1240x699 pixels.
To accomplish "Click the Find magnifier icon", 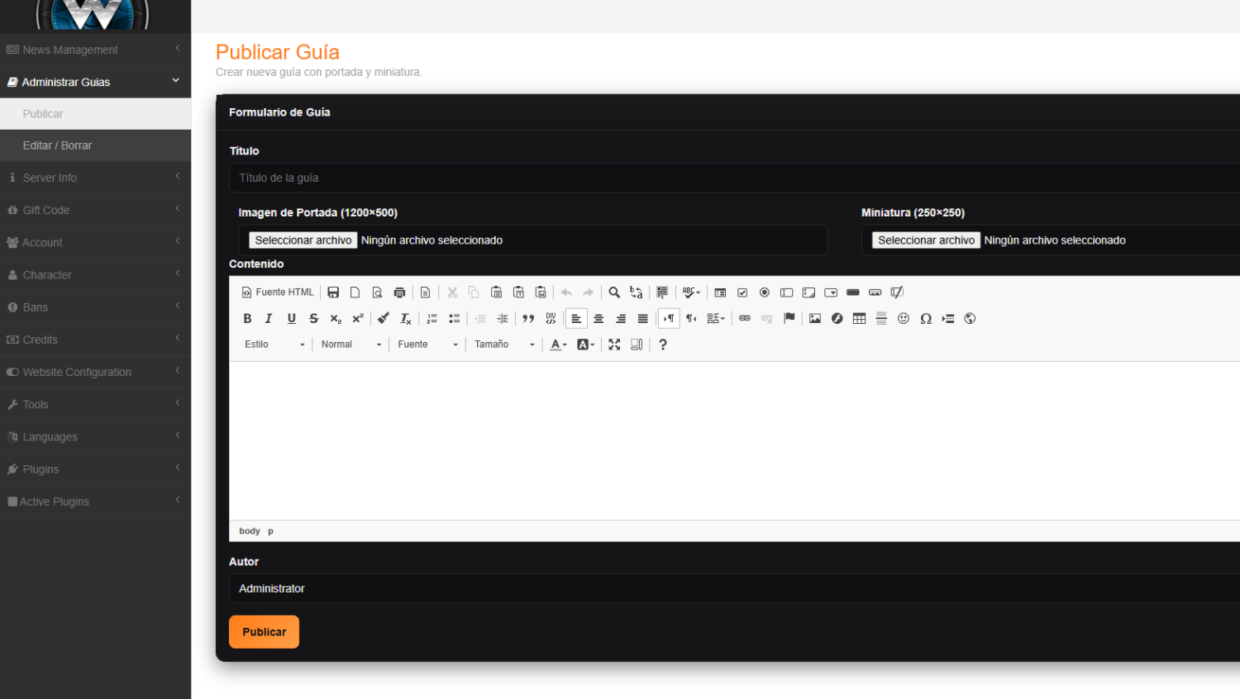I will pos(614,292).
